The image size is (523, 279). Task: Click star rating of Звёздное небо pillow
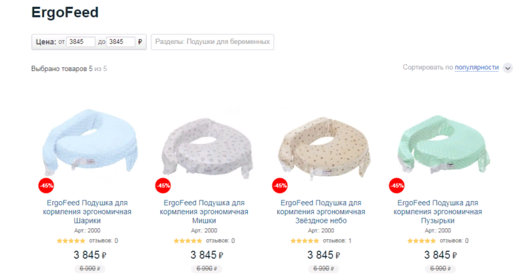pos(304,241)
